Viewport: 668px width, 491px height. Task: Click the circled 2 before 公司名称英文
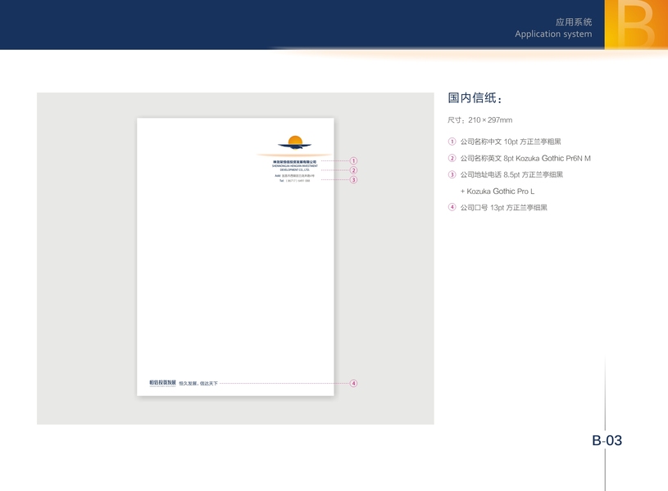[452, 158]
